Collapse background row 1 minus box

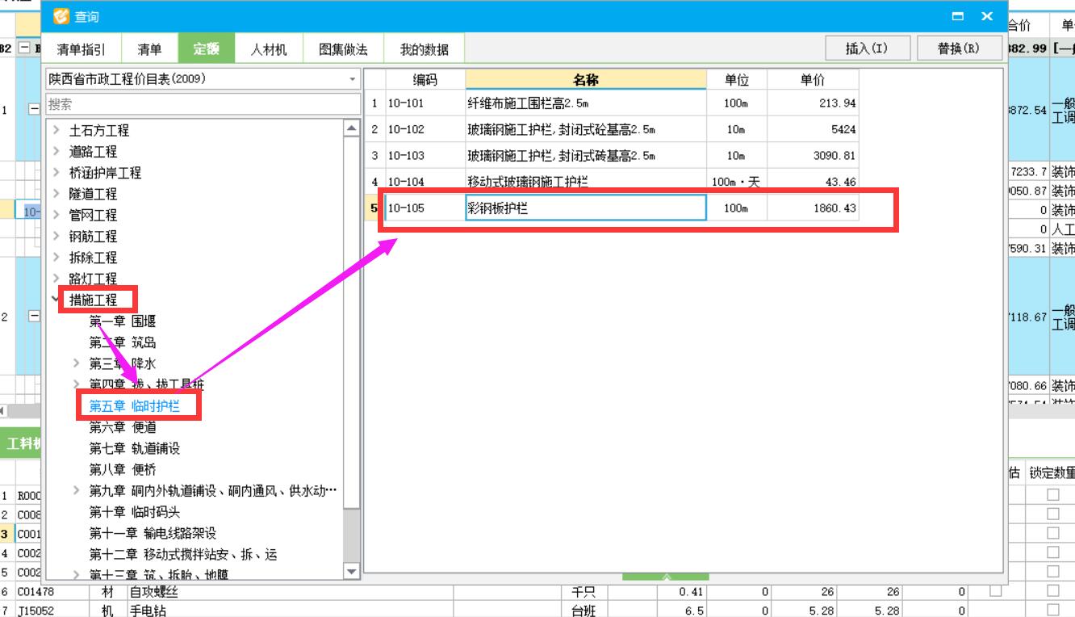tap(34, 109)
